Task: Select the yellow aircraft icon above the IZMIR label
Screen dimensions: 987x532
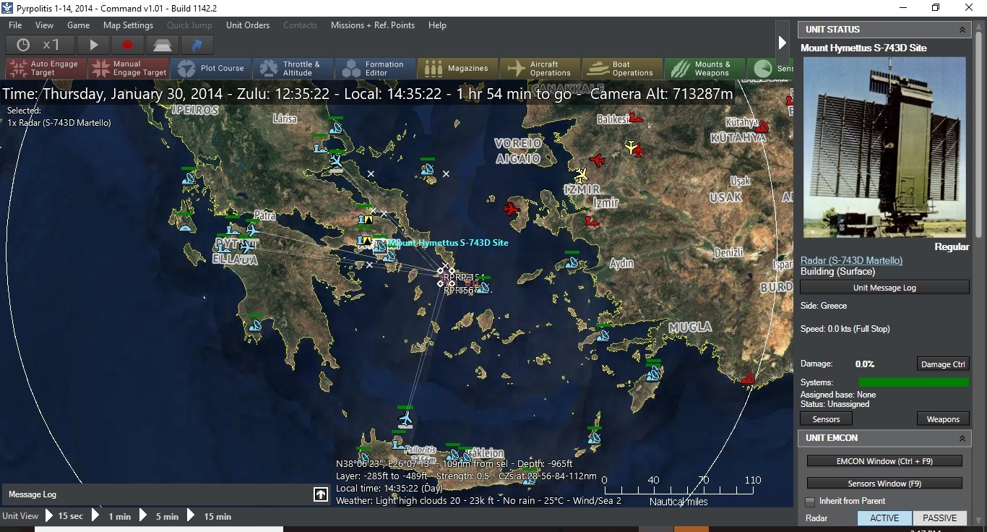Action: point(582,175)
